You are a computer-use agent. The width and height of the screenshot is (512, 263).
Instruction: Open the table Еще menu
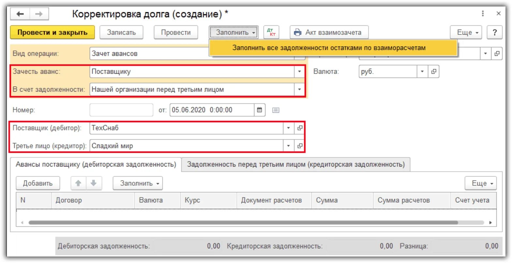[481, 183]
